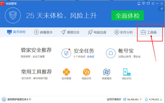Viewport: 165px width, 103px height.
Task: Start 全面体检 full checkup
Action: (127, 15)
